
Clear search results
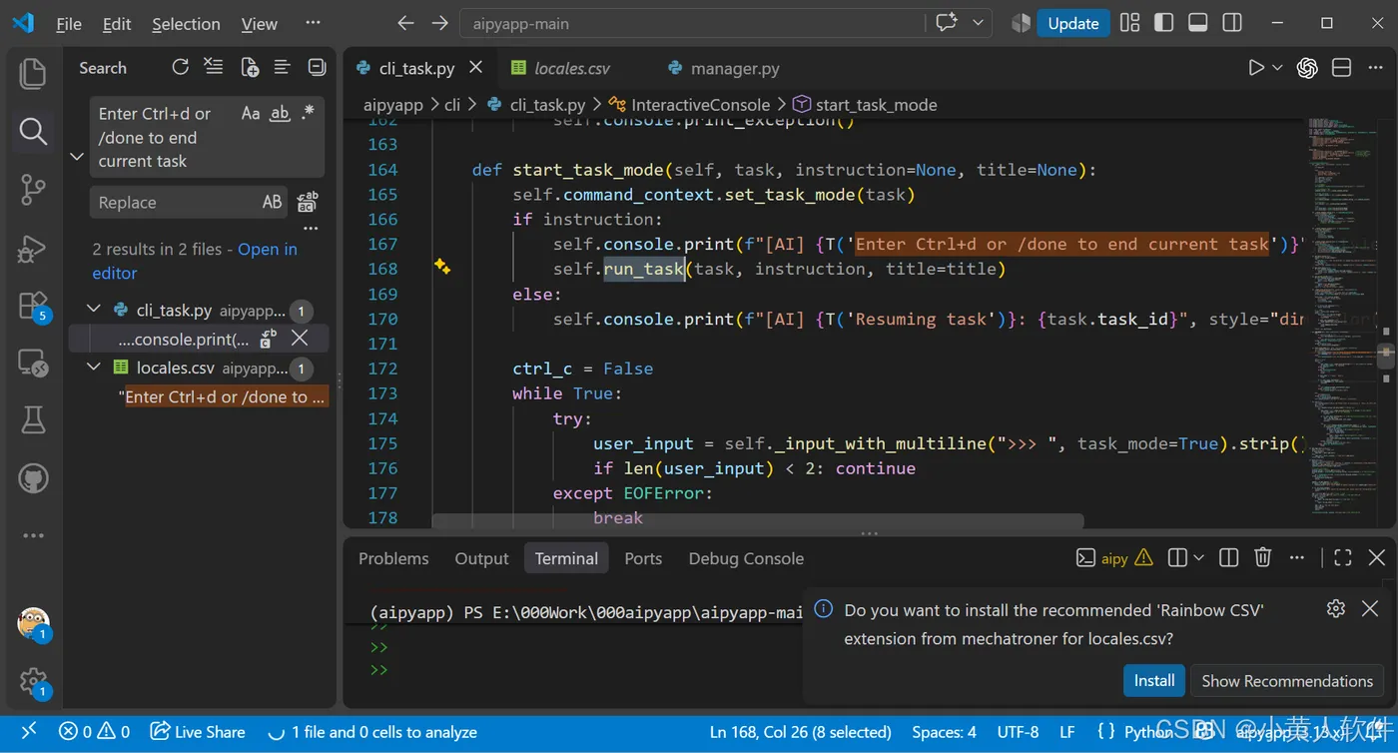[214, 67]
